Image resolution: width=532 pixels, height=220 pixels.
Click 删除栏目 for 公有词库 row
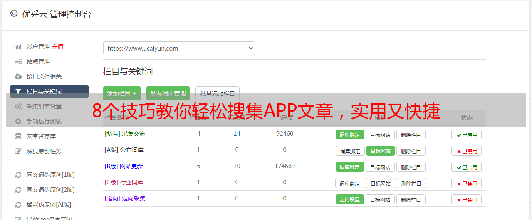411,151
